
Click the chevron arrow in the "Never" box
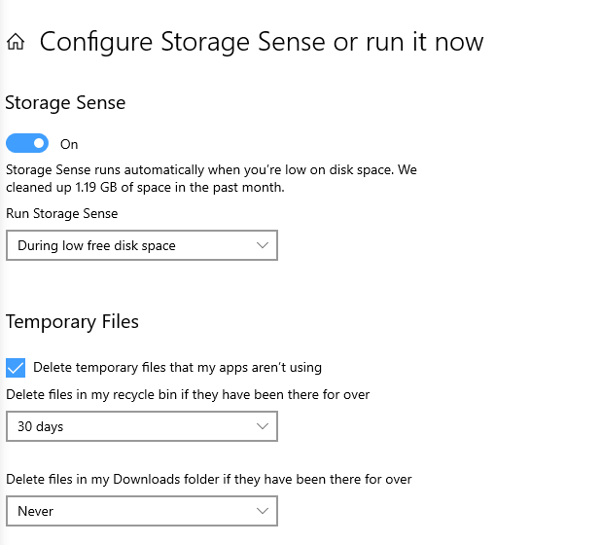[x=263, y=511]
